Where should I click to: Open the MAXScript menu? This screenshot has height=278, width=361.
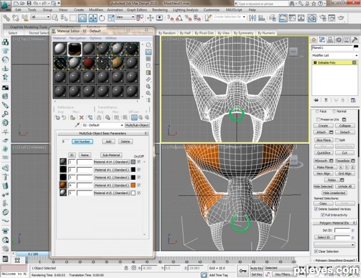pyautogui.click(x=234, y=10)
